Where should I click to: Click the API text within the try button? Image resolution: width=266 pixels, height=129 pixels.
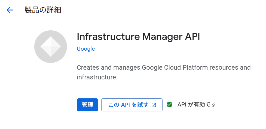[126, 105]
